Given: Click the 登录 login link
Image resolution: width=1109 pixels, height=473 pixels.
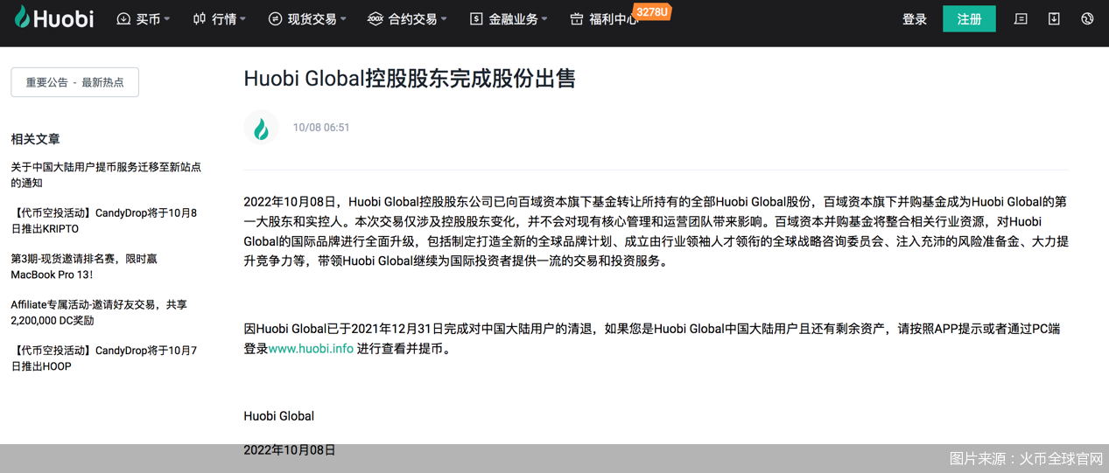Looking at the screenshot, I should click(x=915, y=19).
